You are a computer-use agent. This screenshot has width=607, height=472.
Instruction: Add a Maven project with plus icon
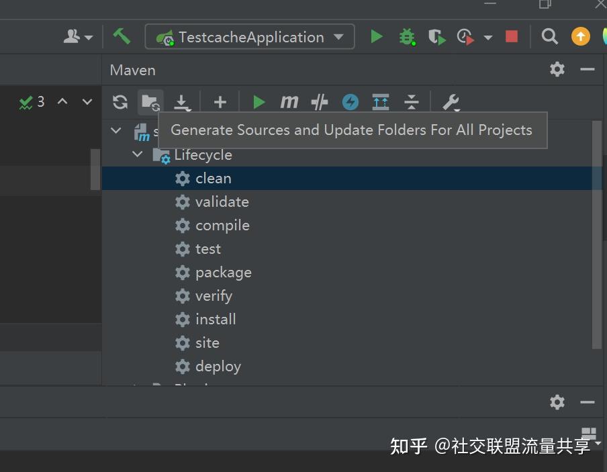click(x=220, y=102)
